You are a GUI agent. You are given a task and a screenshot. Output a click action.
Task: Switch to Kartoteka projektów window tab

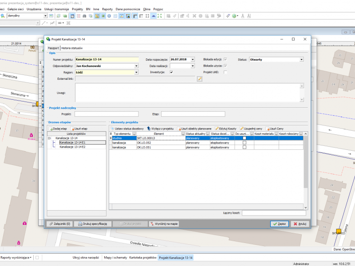(x=143, y=258)
